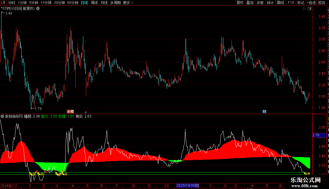Click the 2.78 value label on indicator axis
This screenshot has width=329, height=189.
(319, 135)
